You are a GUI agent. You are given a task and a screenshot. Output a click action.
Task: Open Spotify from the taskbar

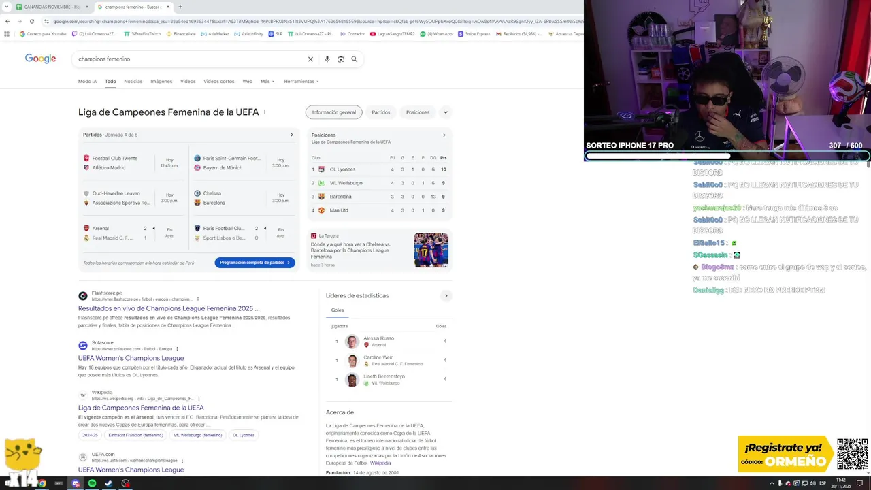coord(92,483)
